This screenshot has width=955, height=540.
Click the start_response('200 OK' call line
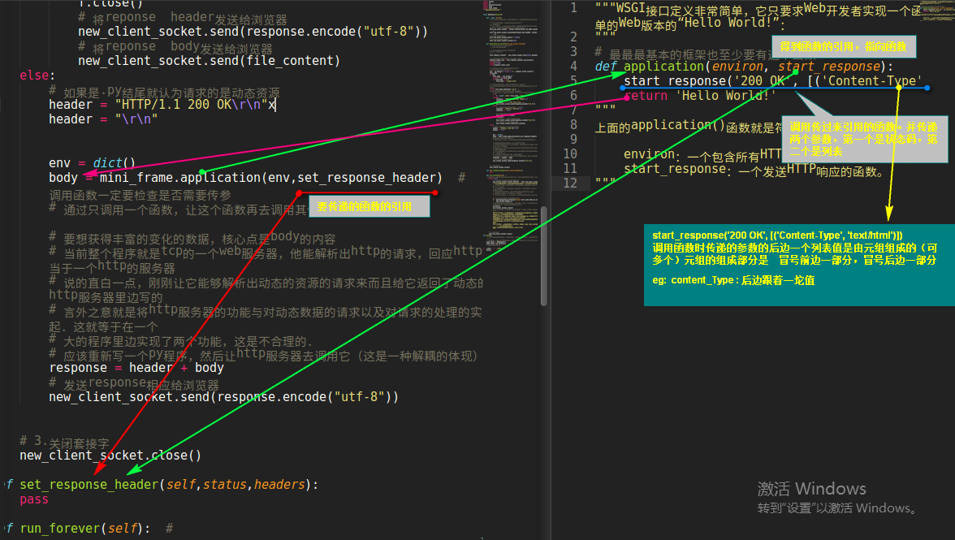tap(773, 81)
